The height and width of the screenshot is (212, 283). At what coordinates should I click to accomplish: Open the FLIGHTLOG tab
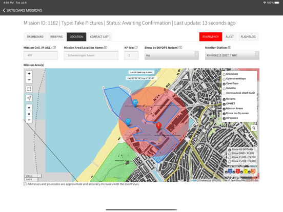point(248,37)
